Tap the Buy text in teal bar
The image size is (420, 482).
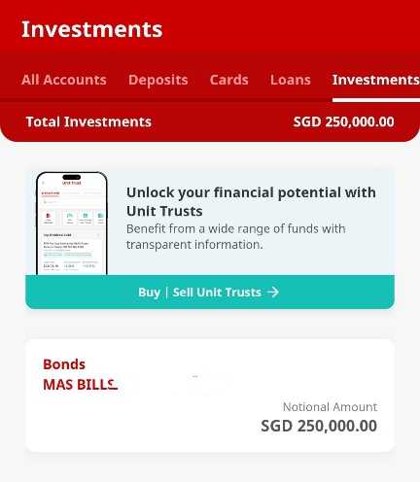pyautogui.click(x=149, y=293)
